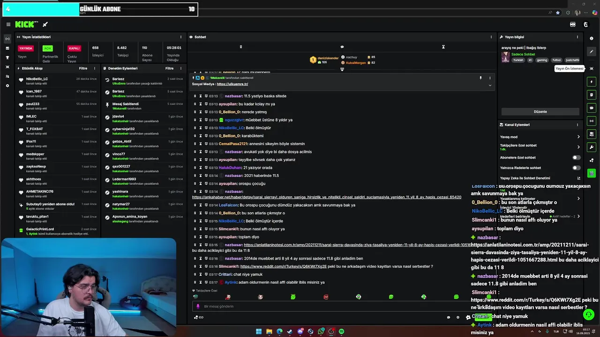Open the analytics chart icon in left sidebar
Viewport: 600px width, 337px height.
[7, 48]
